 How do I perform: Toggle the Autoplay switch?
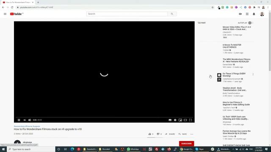point(250,23)
